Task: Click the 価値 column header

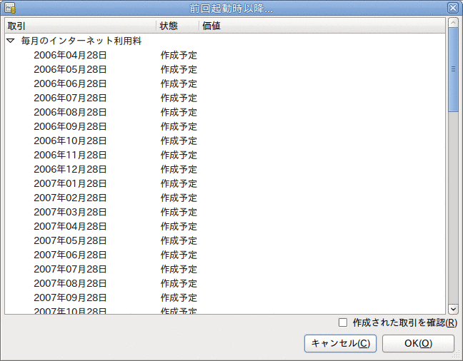Action: point(322,26)
